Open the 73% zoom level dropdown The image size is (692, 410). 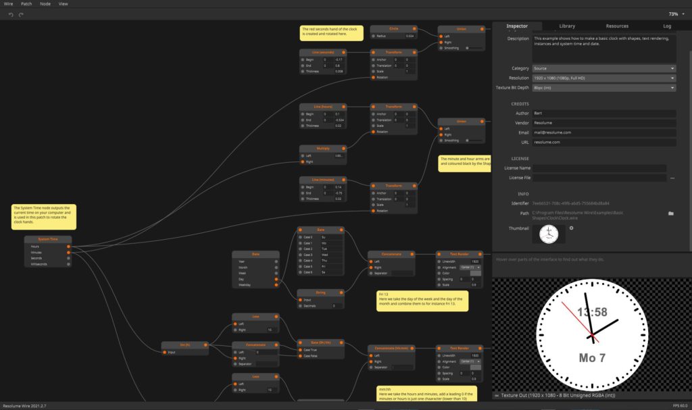coord(676,14)
